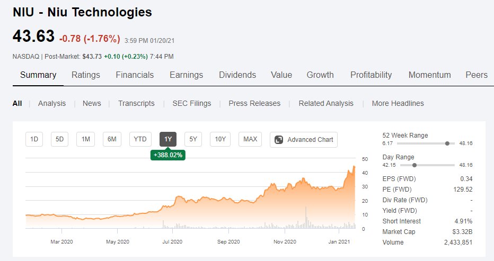Show the 5Y chart range
Viewport: 494px width, 261px height.
click(x=193, y=139)
